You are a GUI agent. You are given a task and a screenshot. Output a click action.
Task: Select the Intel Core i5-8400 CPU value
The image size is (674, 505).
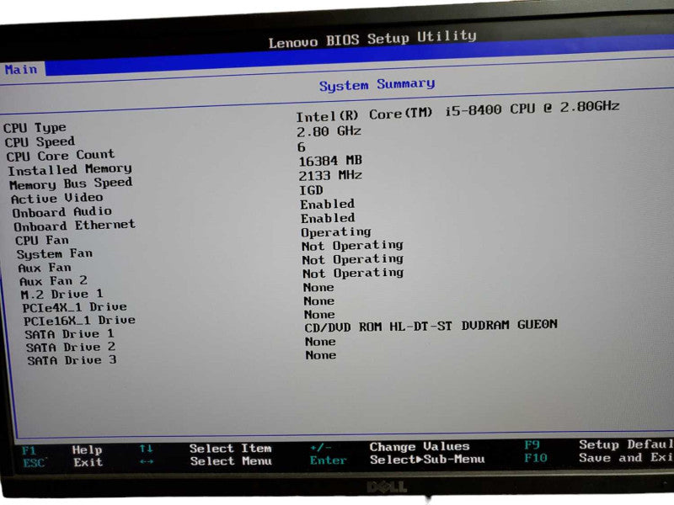coord(457,111)
